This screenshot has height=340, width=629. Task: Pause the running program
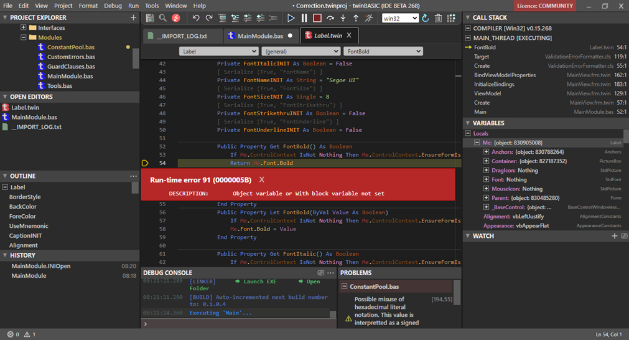click(x=304, y=18)
